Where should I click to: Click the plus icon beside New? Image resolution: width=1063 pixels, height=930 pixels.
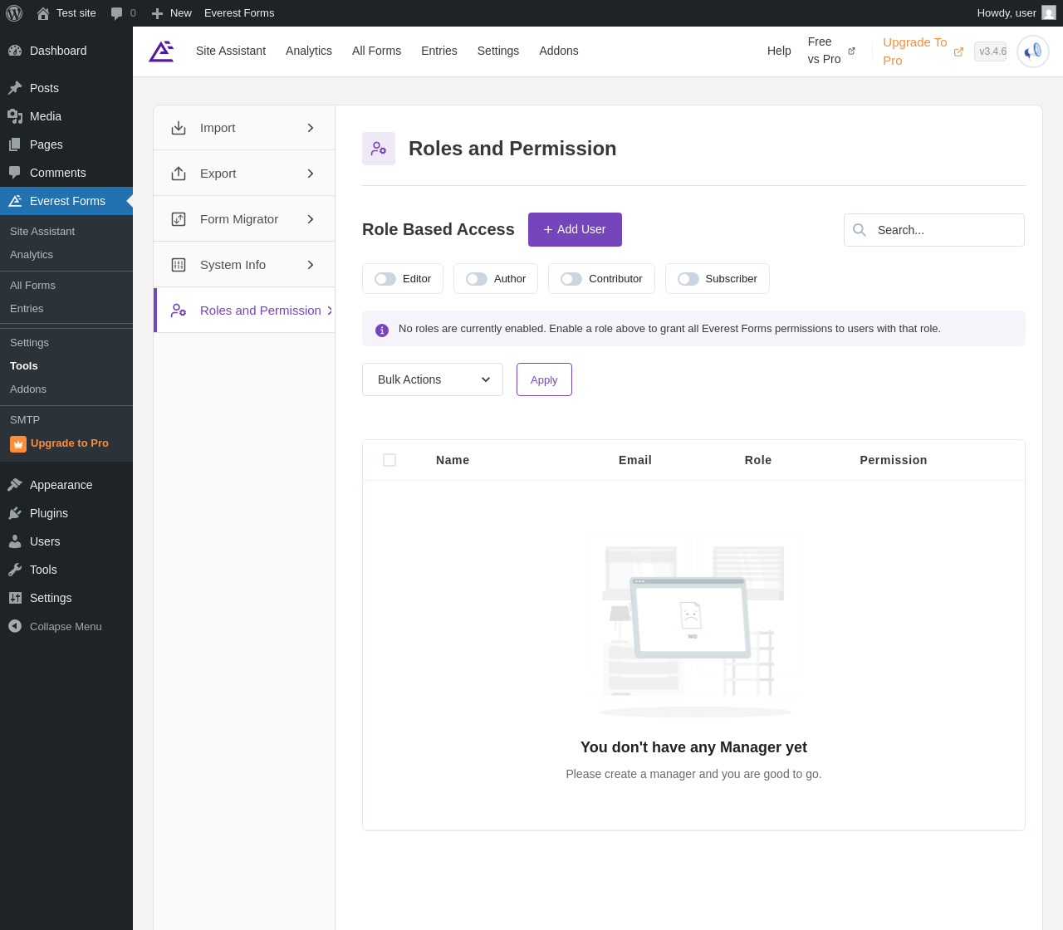pyautogui.click(x=157, y=13)
